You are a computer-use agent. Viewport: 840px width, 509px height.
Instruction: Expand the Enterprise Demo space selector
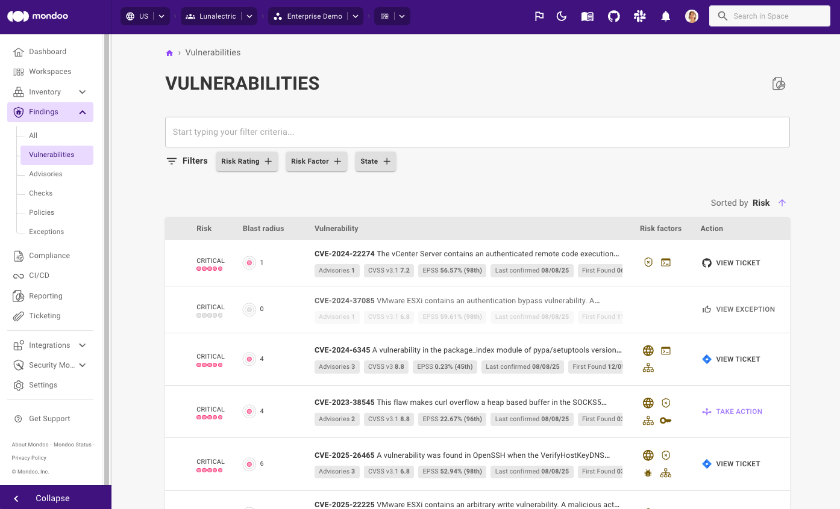click(x=315, y=16)
